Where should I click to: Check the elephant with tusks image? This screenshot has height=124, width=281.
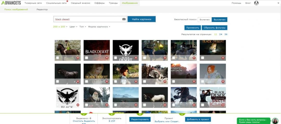tap(144, 81)
